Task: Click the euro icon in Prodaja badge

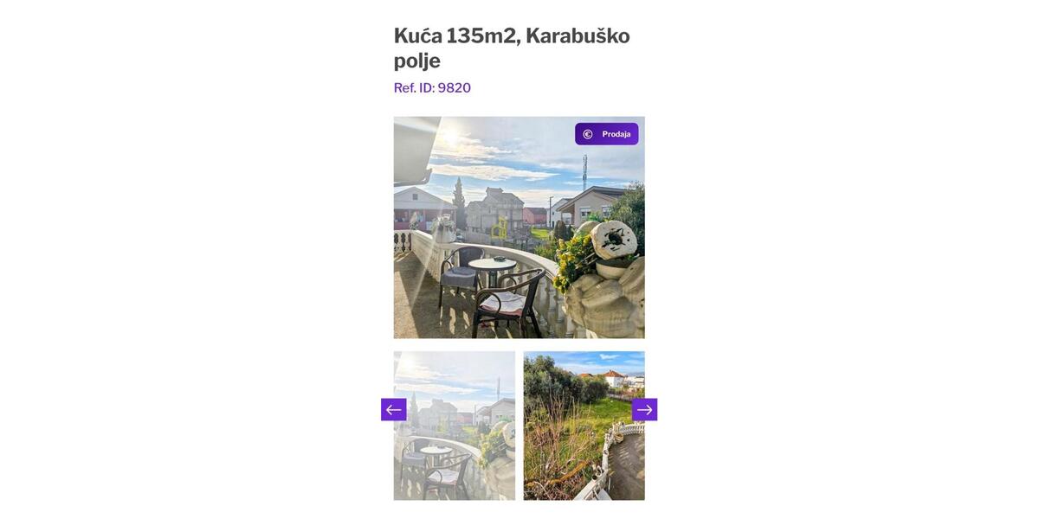Action: coord(588,134)
